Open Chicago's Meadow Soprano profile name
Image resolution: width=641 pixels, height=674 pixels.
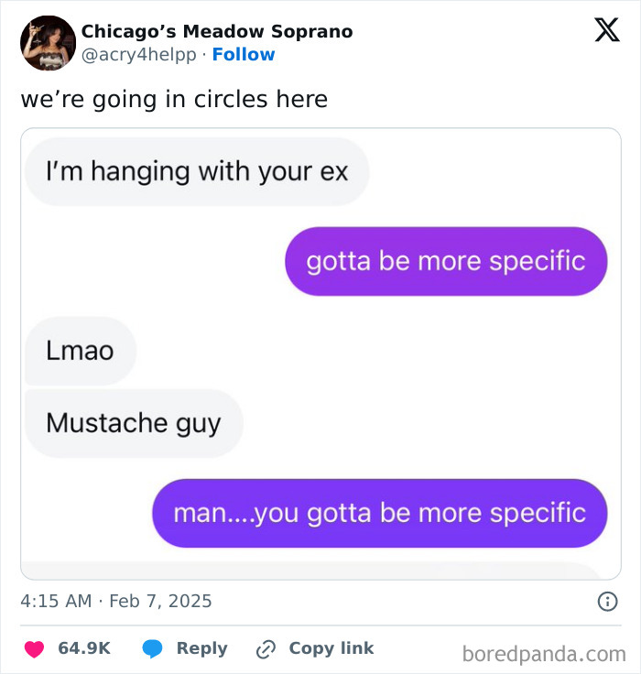pos(217,31)
